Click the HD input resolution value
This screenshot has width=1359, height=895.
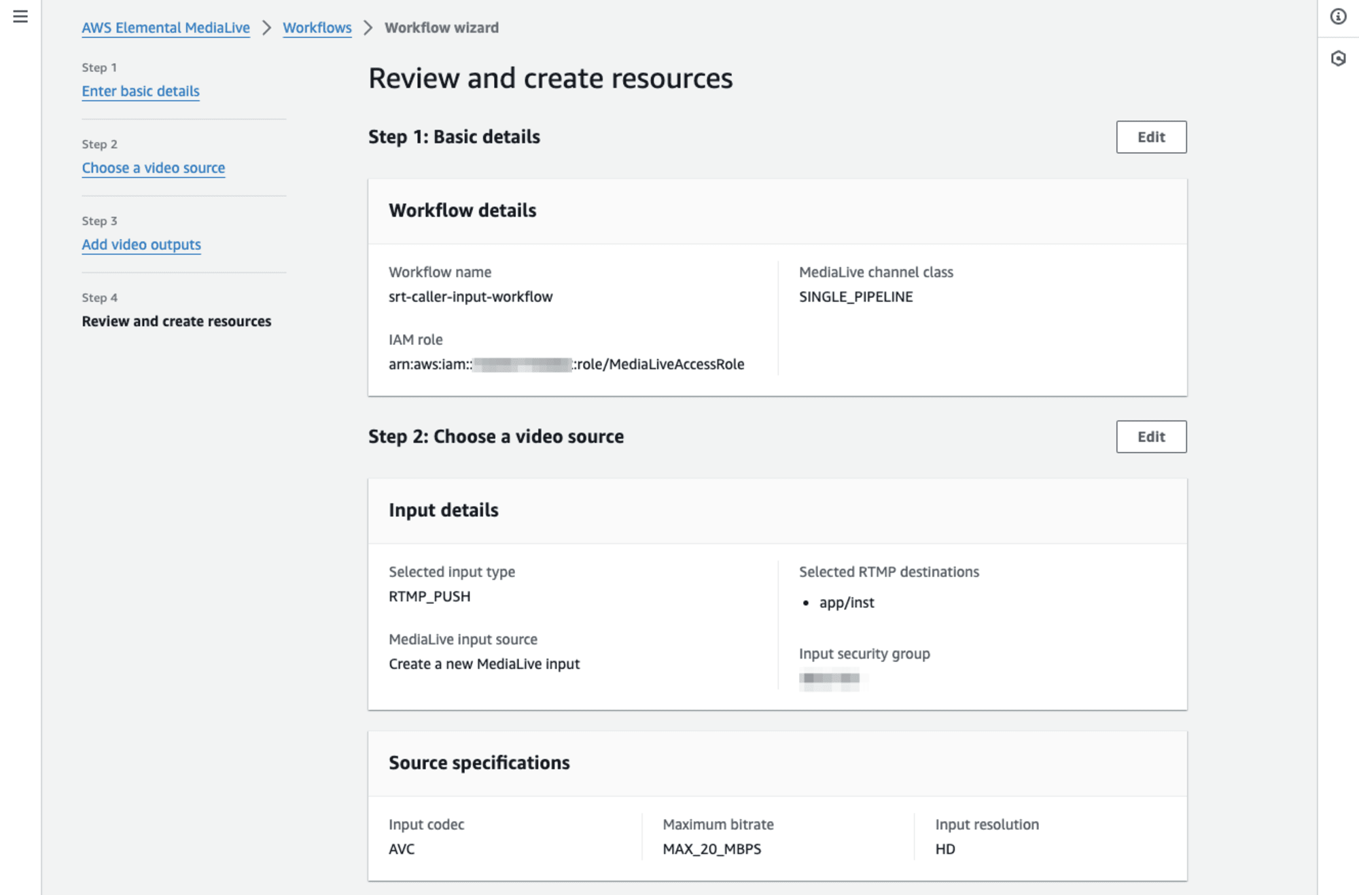(x=945, y=849)
